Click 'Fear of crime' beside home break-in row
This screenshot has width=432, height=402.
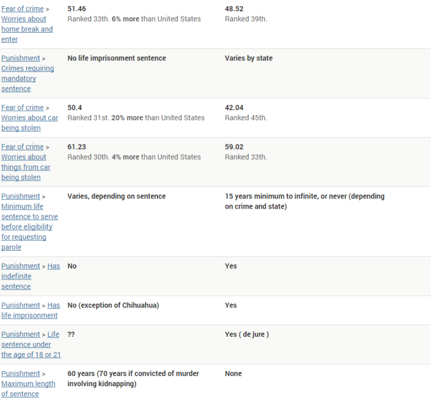pos(22,9)
